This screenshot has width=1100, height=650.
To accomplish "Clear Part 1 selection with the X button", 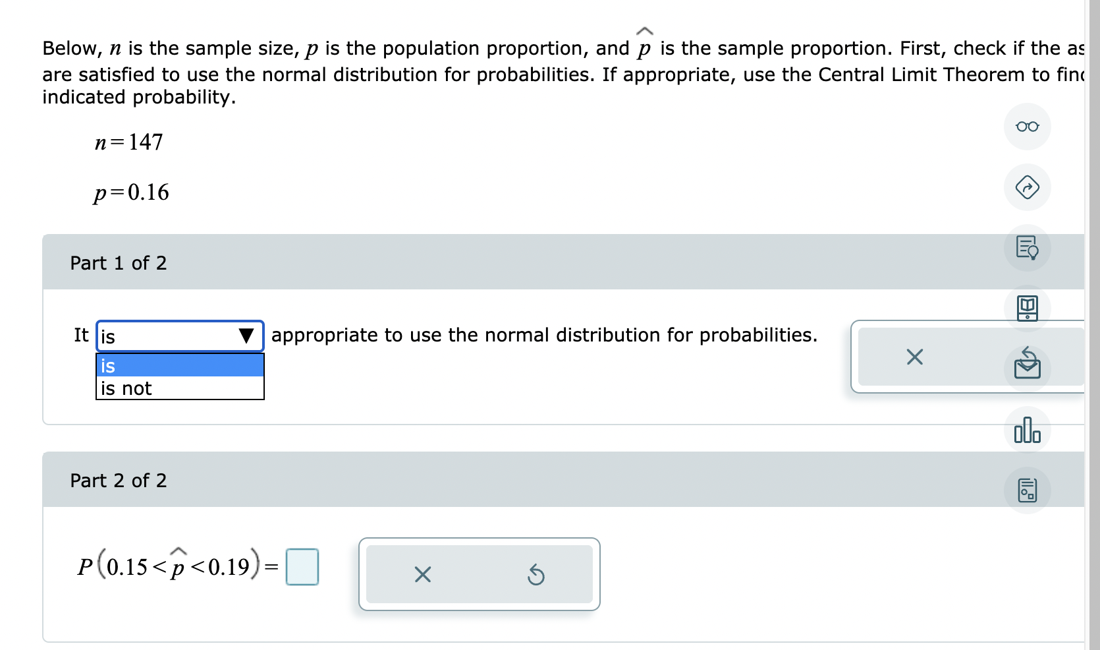I will click(914, 357).
